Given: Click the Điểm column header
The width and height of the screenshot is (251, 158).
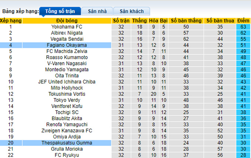Looking at the screenshot, I should (243, 21).
